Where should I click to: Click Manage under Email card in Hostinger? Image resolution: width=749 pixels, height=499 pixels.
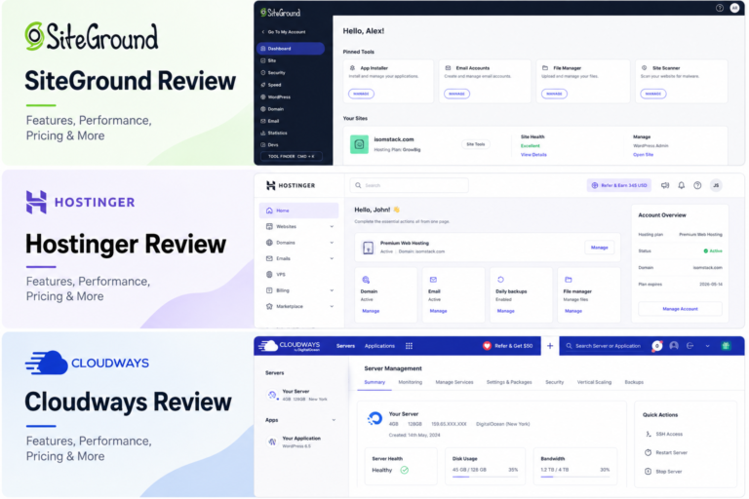coord(438,311)
